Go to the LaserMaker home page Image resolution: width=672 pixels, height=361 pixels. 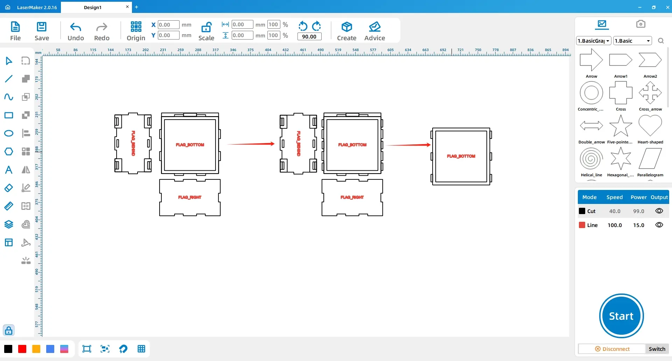click(x=8, y=7)
